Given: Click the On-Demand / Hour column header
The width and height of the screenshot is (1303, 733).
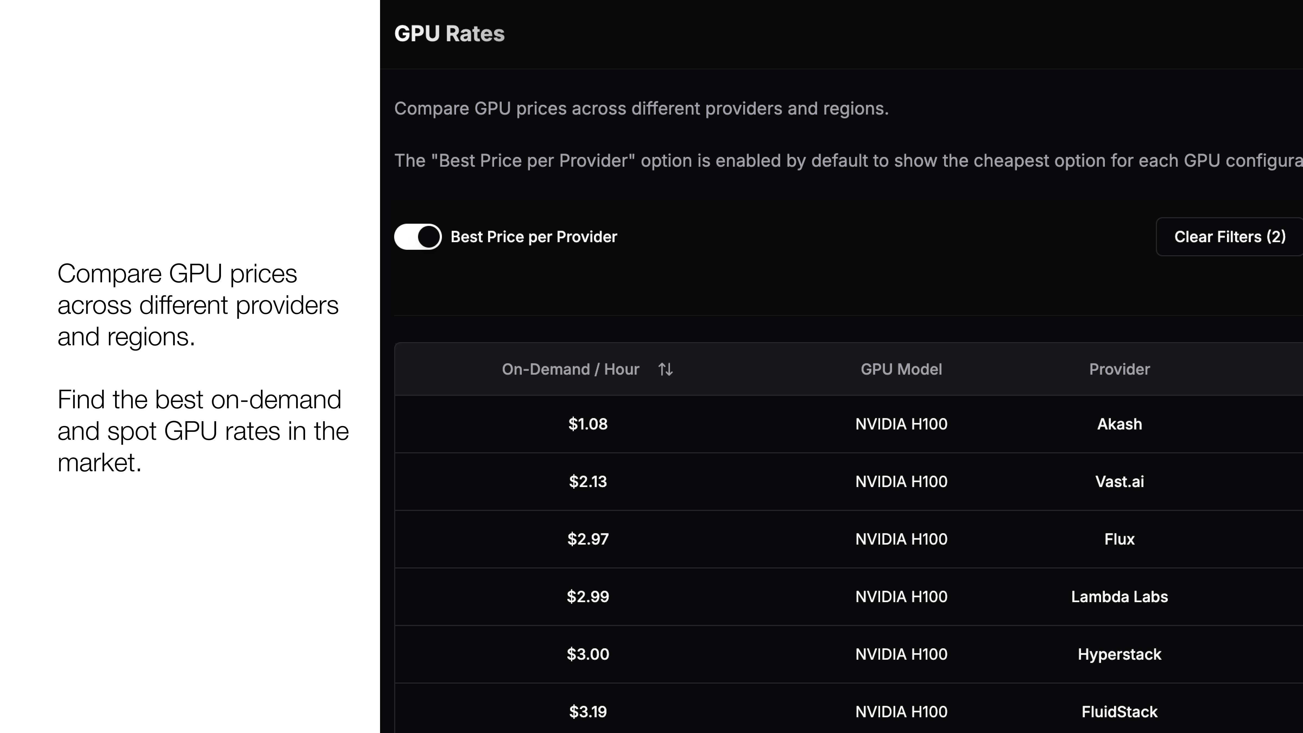Looking at the screenshot, I should click(571, 369).
